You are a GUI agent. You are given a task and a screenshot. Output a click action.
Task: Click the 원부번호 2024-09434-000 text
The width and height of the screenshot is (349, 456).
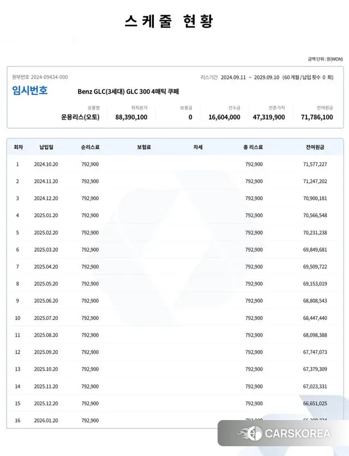[x=40, y=77]
